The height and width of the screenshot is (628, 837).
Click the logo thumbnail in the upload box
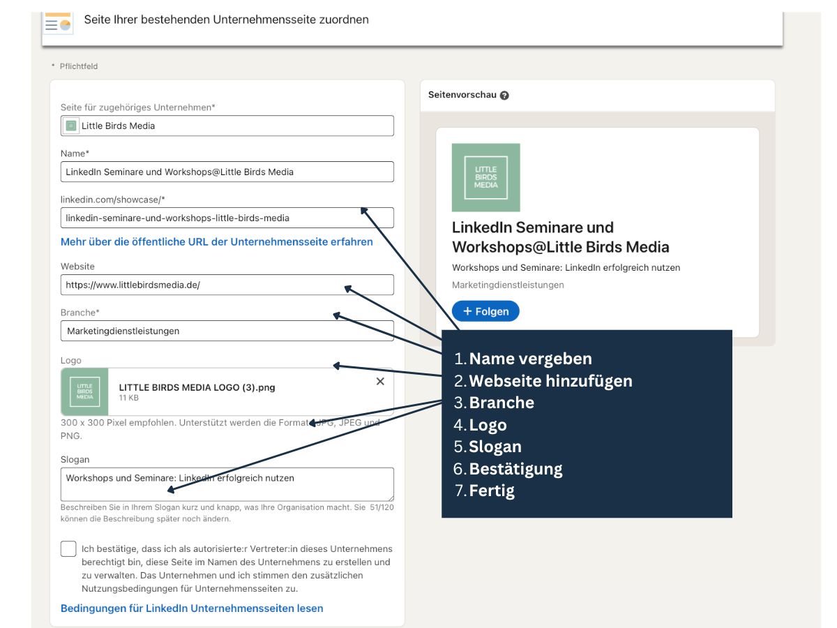pos(85,391)
